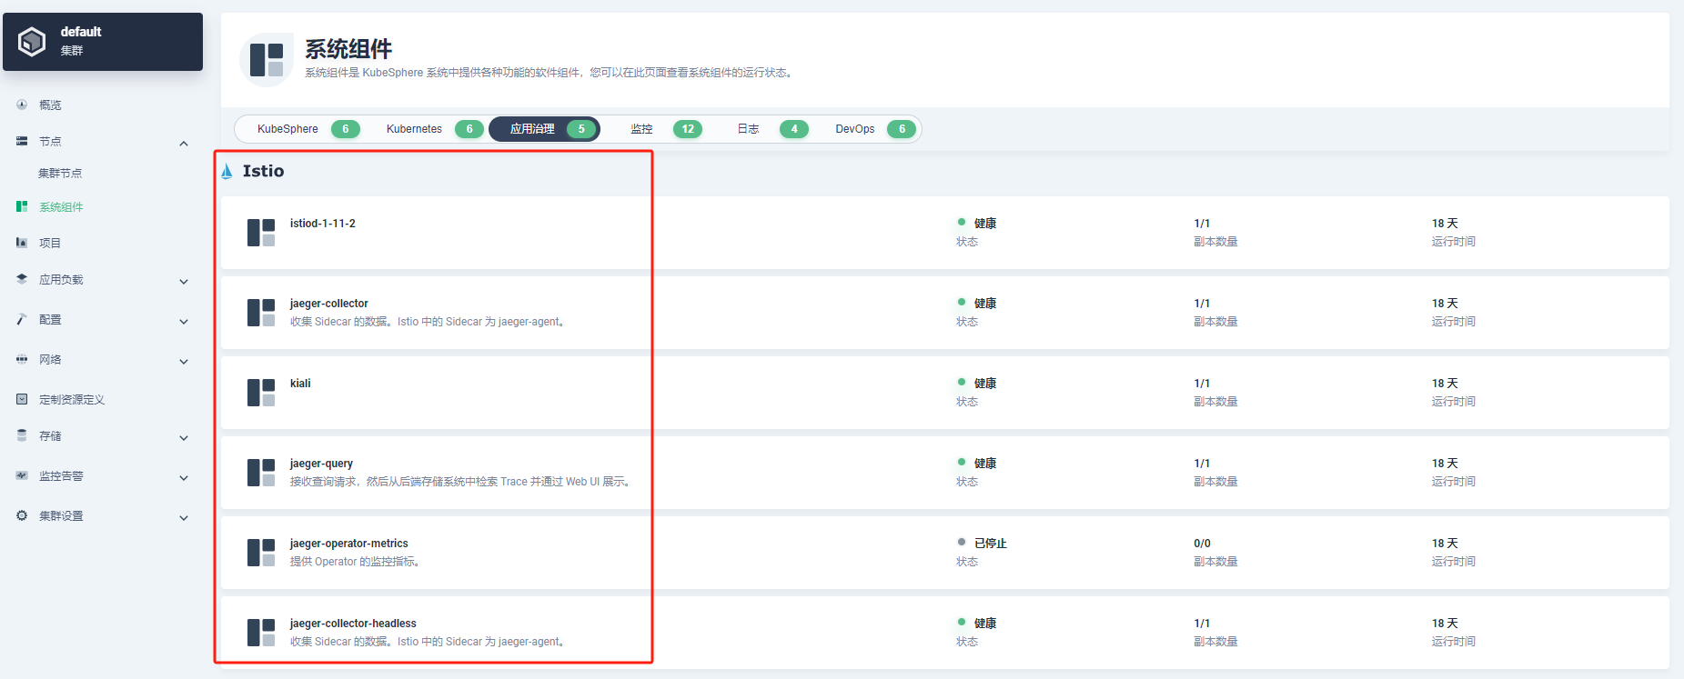Click the jaeger-operator-metrics component icon
Image resolution: width=1684 pixels, height=679 pixels.
tap(261, 553)
